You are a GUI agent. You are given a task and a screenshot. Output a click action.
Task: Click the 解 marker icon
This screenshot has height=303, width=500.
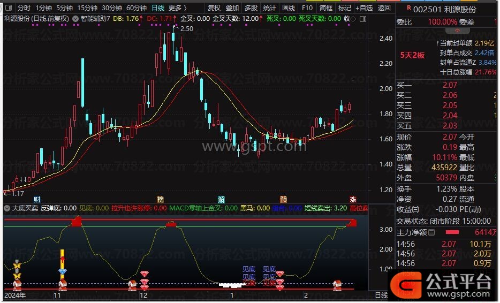(221, 200)
